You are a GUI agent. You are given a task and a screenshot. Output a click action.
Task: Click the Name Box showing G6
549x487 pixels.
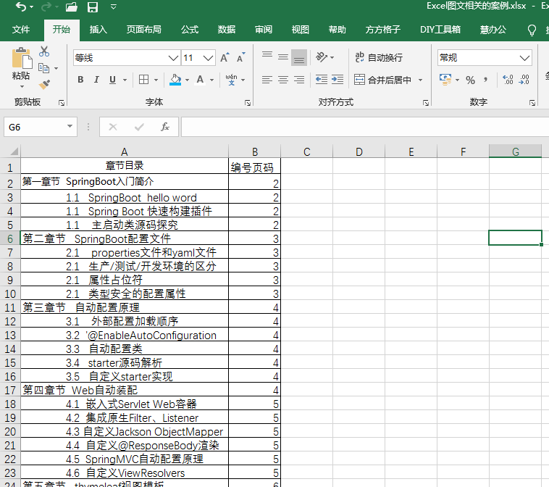41,127
